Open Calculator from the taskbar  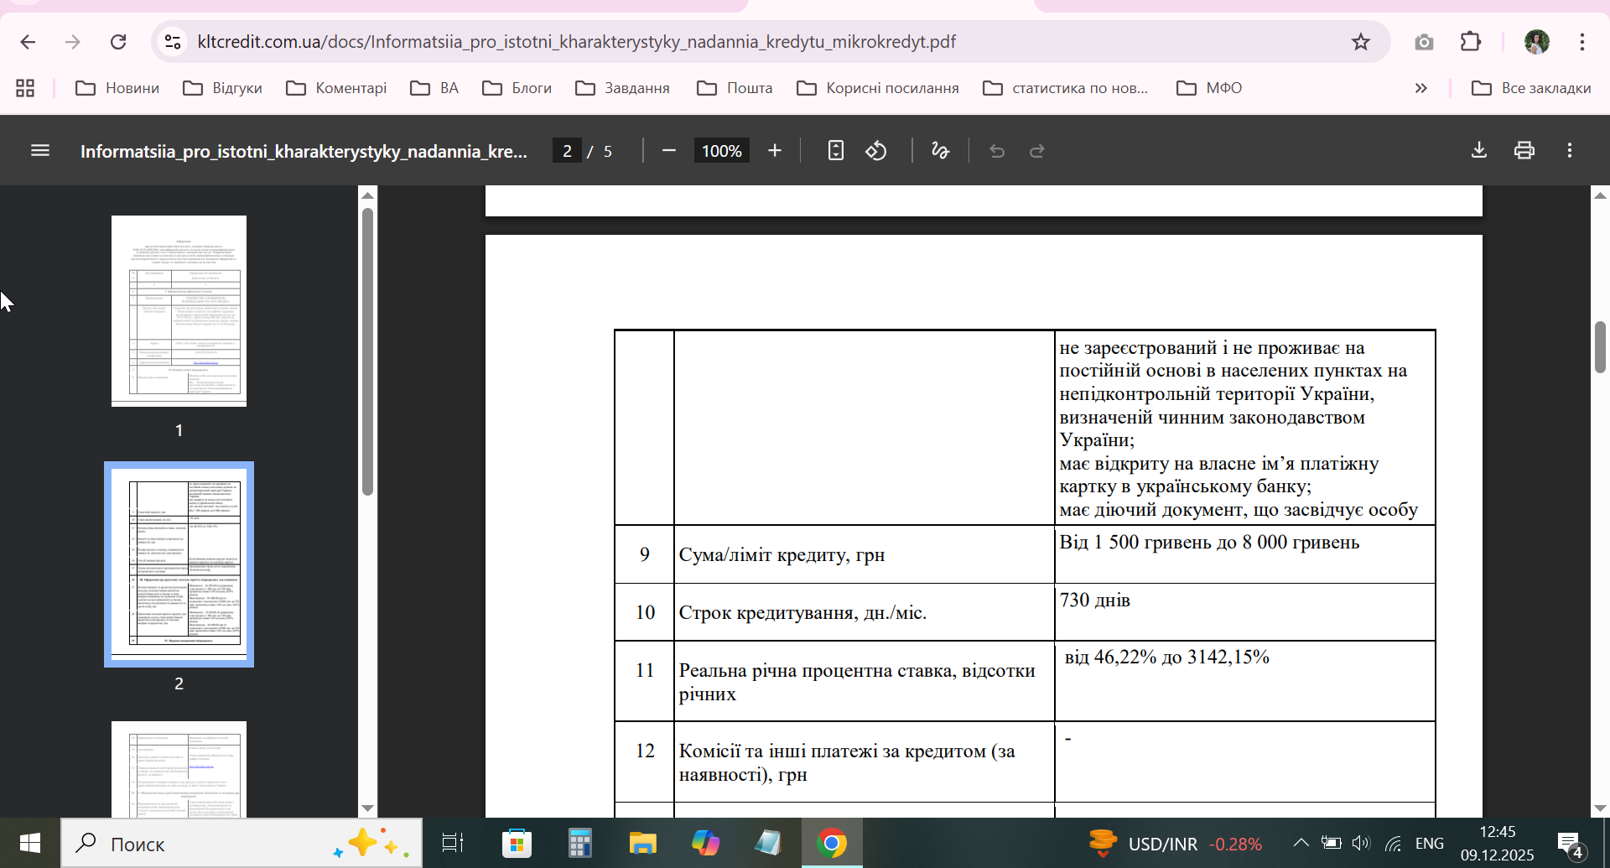[579, 843]
